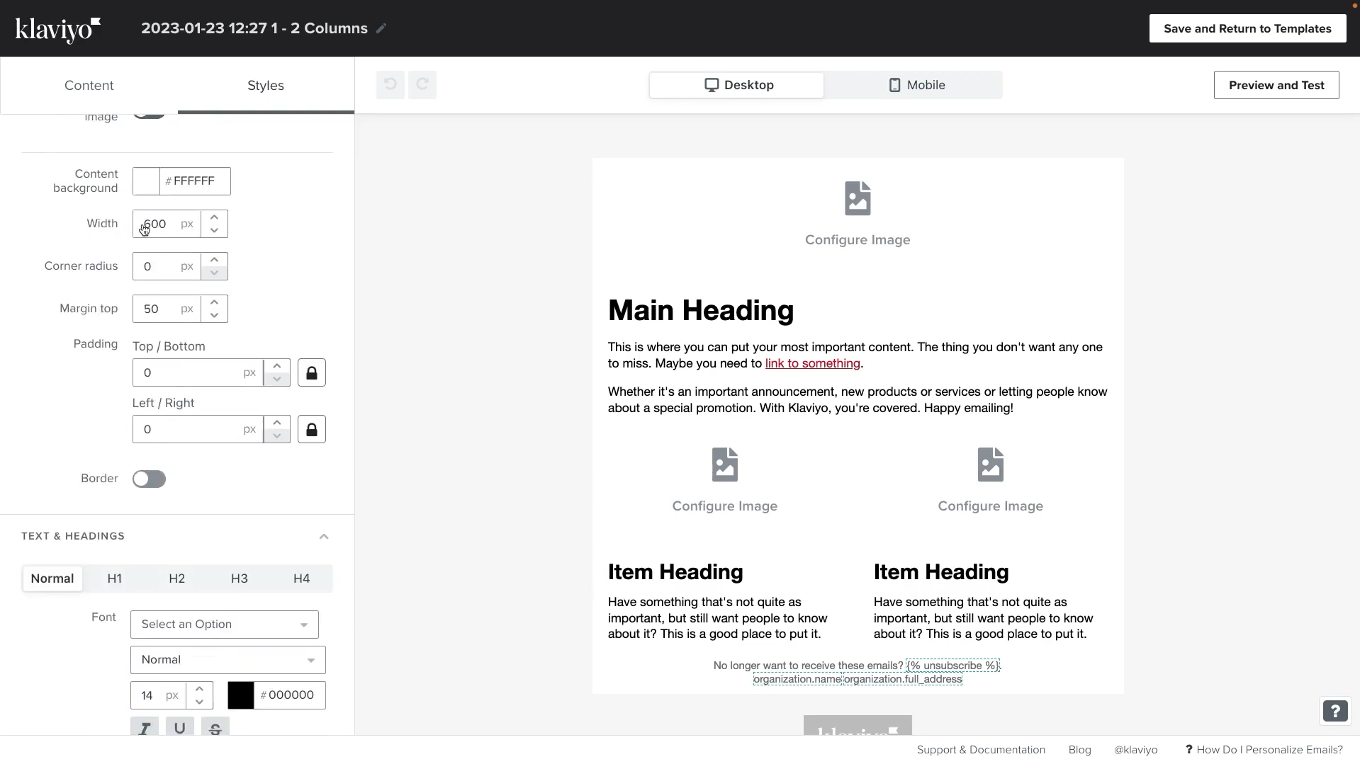
Task: Enable the Border toggle
Action: point(148,479)
